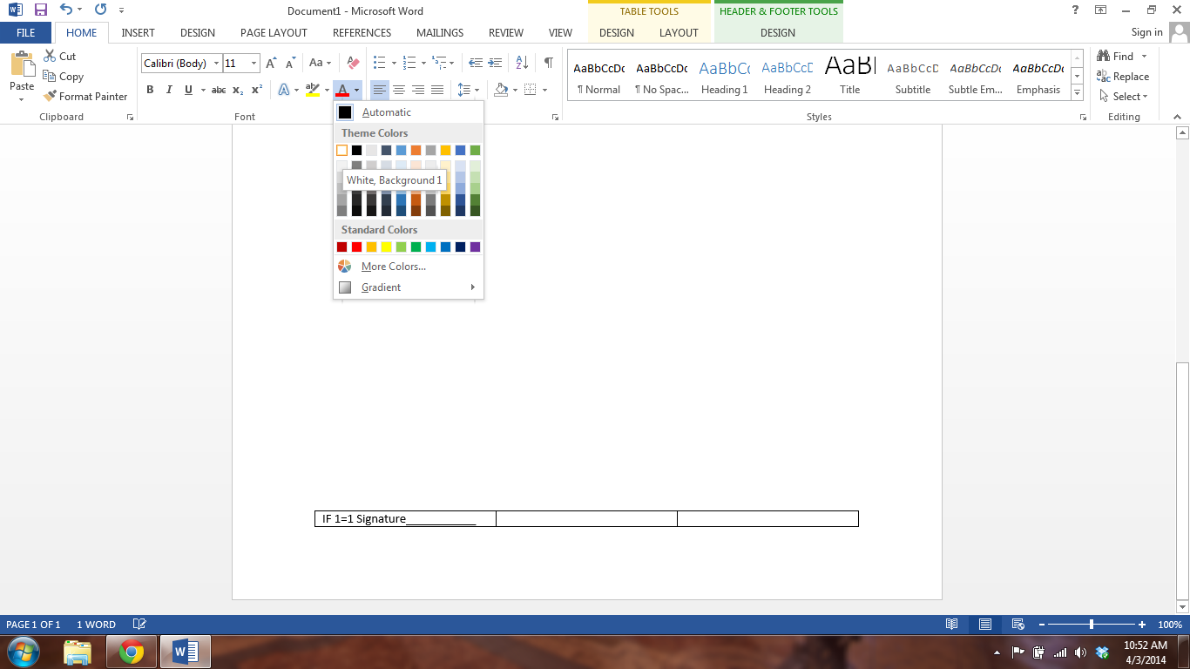
Task: Center align the paragraph
Action: coord(399,90)
